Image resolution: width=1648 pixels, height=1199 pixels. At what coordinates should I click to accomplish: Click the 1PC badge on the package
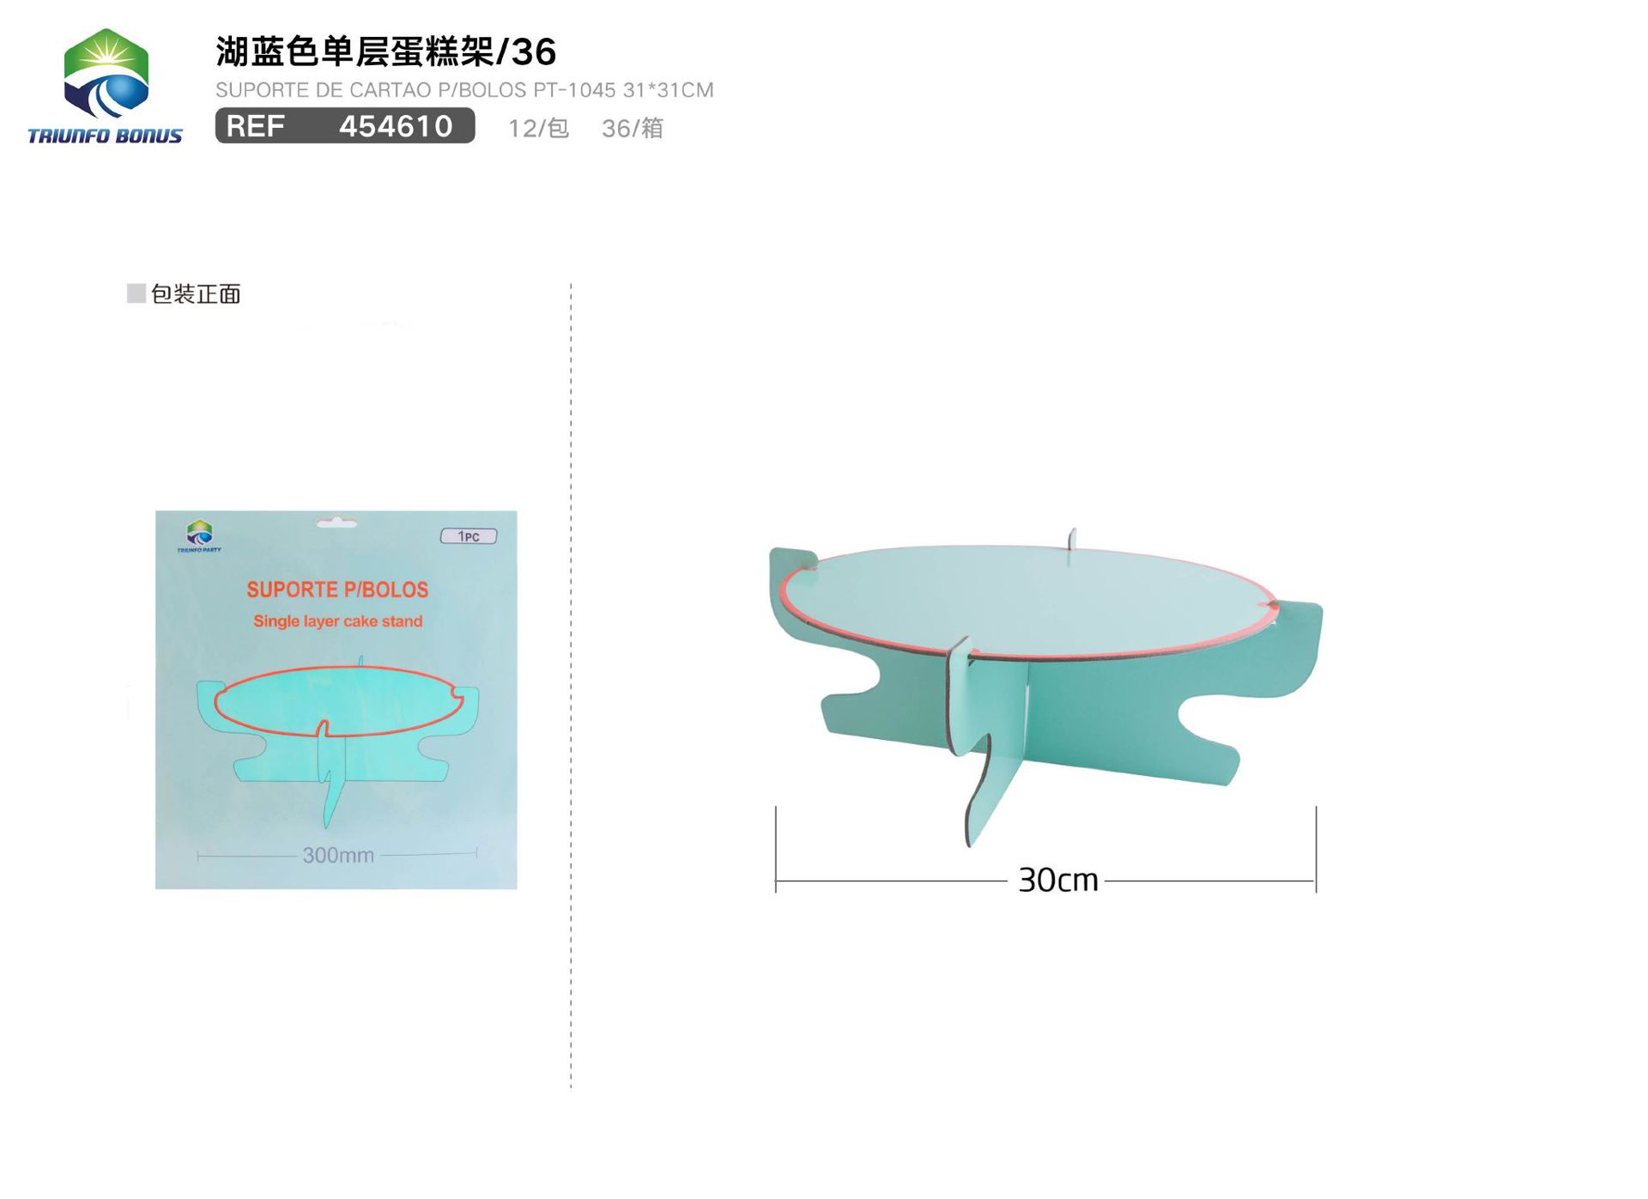469,536
